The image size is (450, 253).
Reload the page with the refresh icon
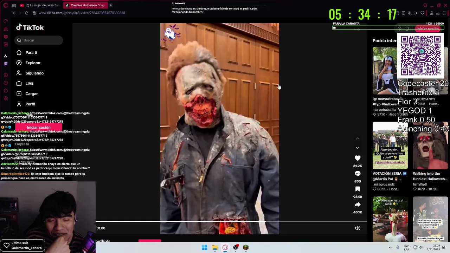tap(26, 13)
